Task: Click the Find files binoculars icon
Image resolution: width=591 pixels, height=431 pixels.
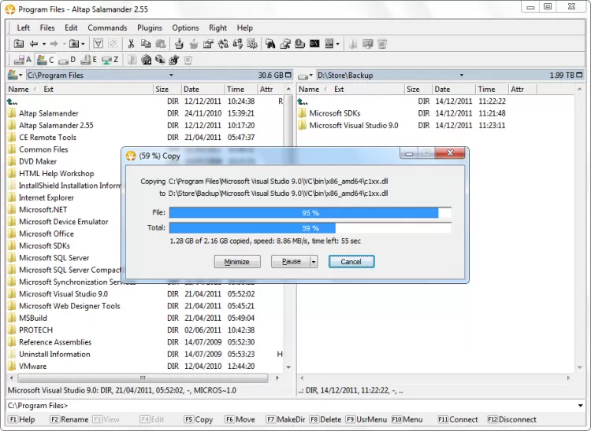Action: [269, 44]
